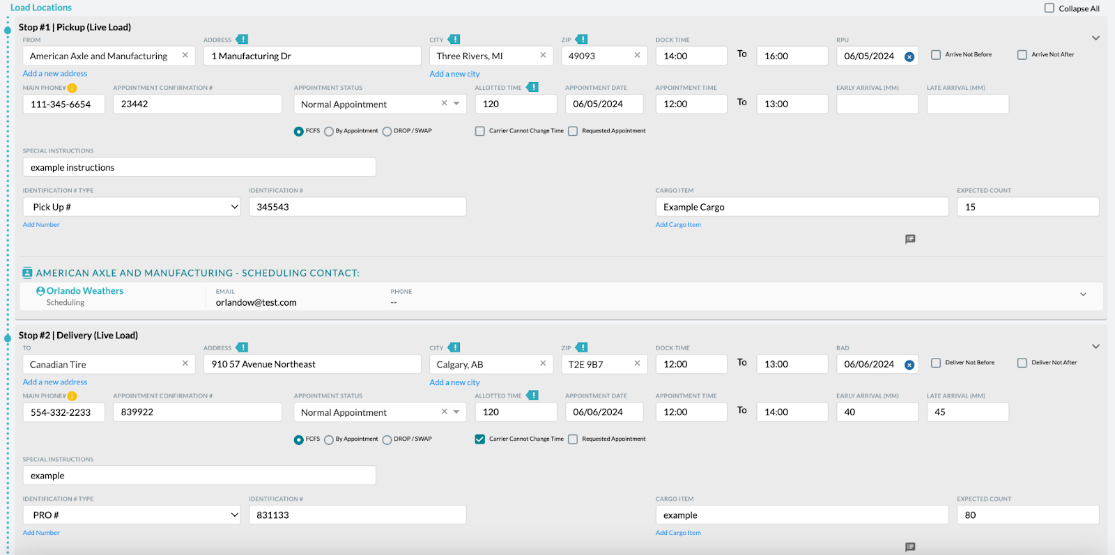
Task: Click the Stop #1 Main Phone warning icon
Action: (72, 88)
